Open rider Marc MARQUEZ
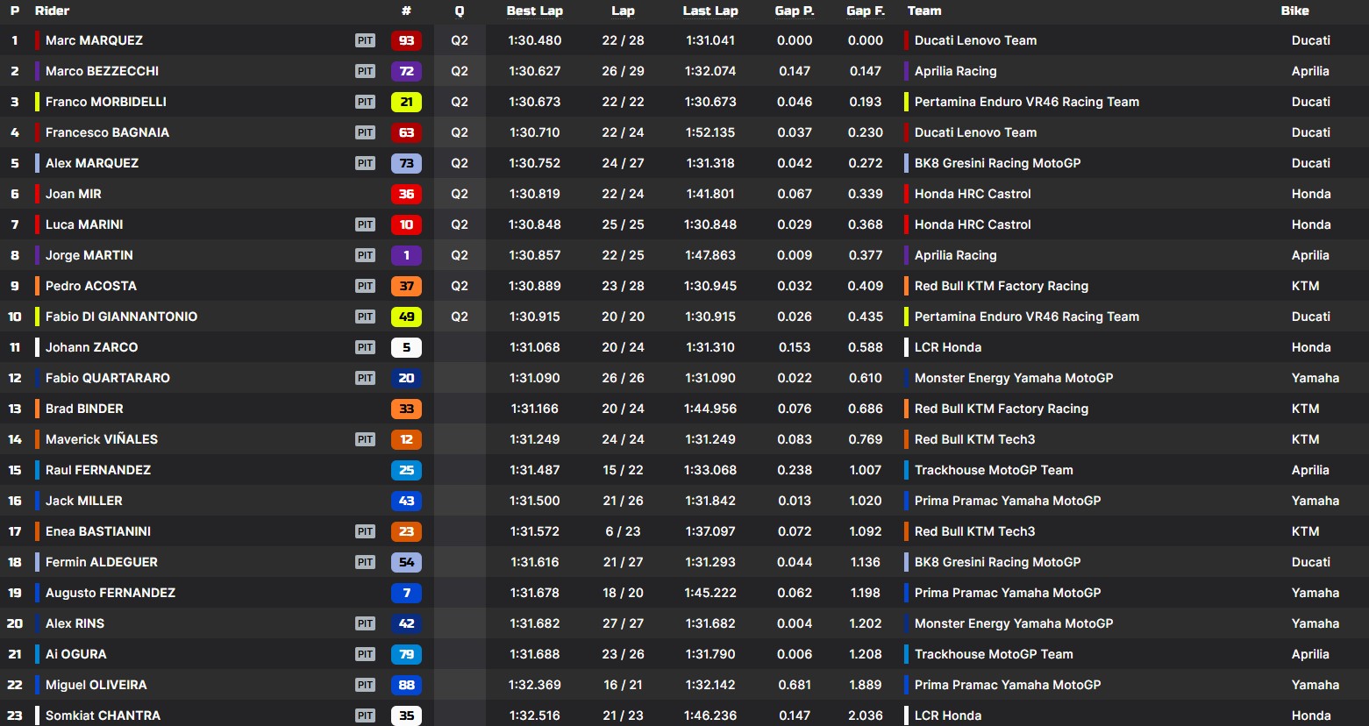1369x726 pixels. pos(94,40)
